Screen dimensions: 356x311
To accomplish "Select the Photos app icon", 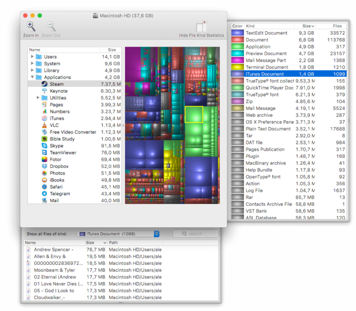I will (x=44, y=173).
